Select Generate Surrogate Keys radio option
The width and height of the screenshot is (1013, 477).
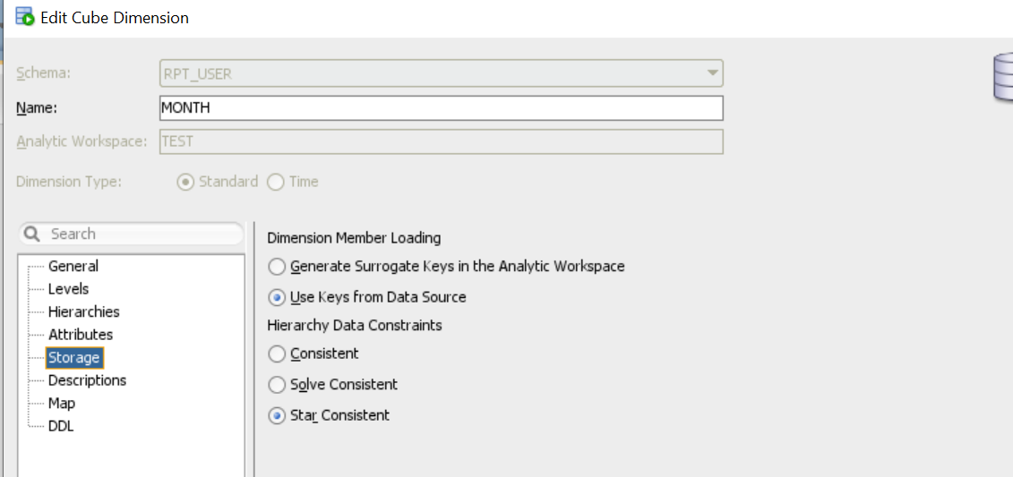[x=278, y=267]
